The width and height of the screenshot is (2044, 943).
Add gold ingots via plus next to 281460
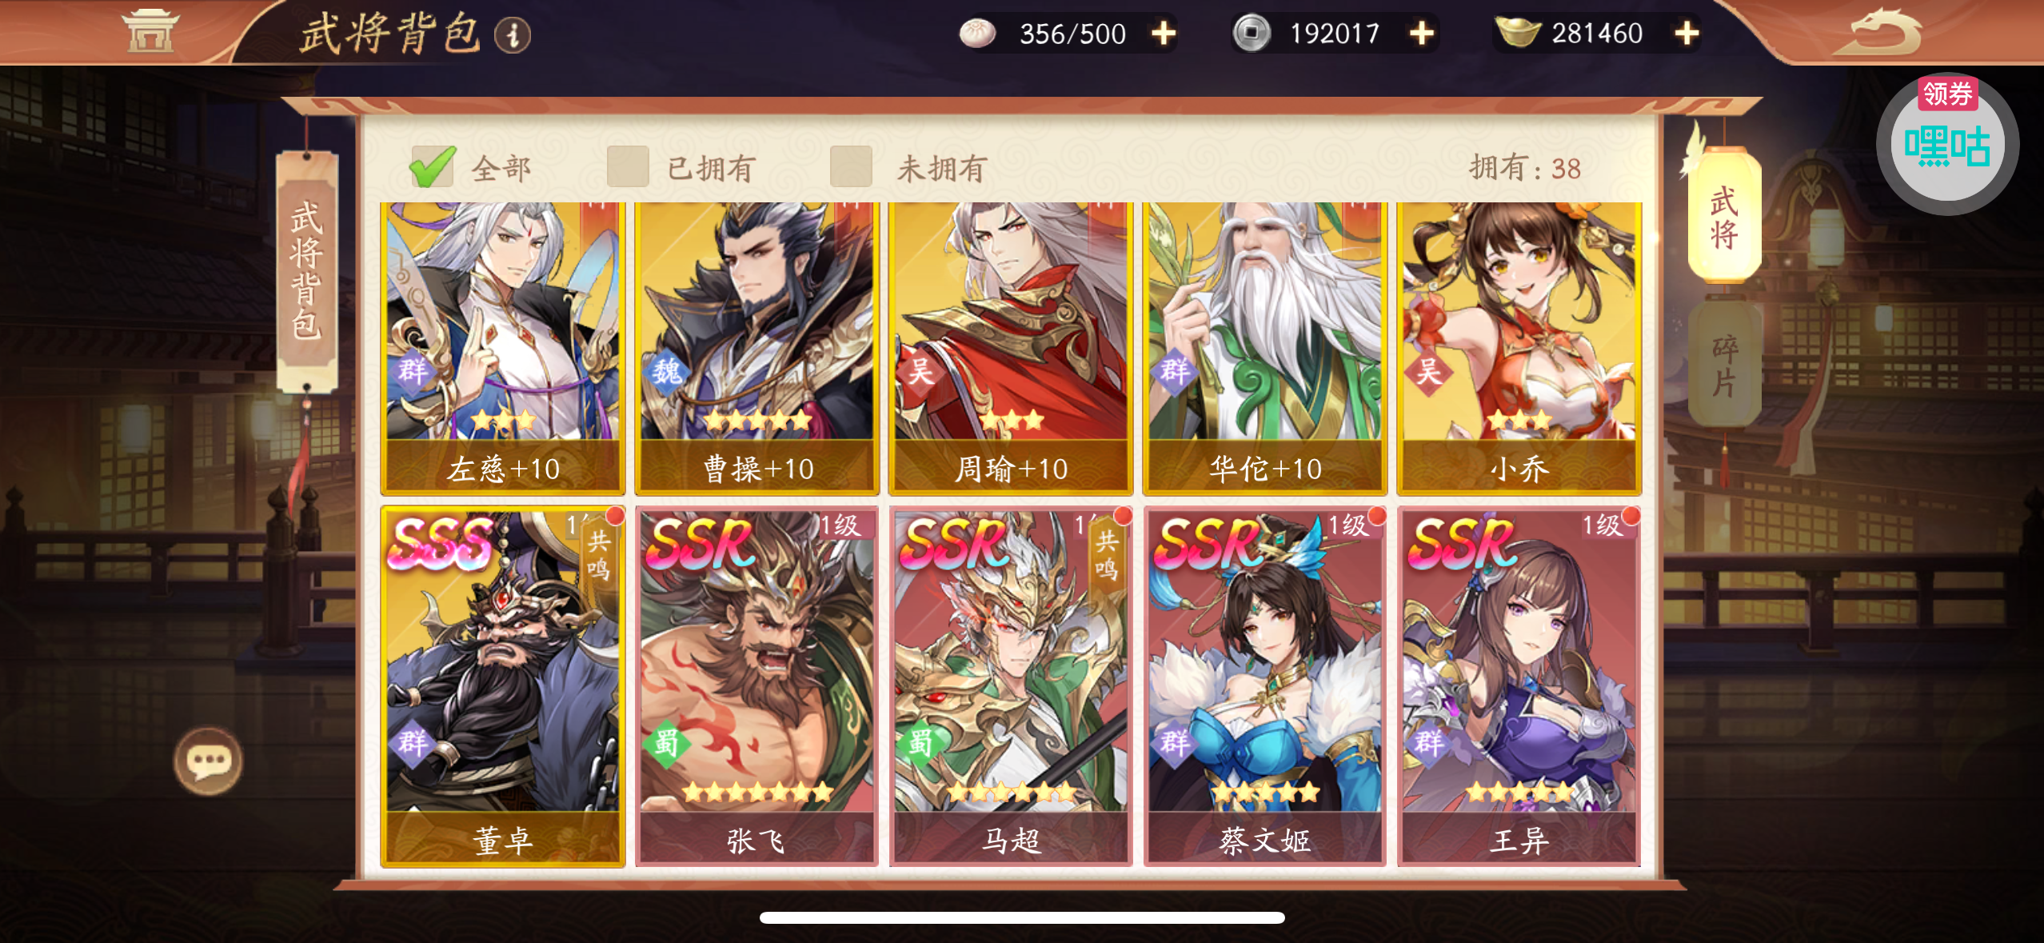tap(1687, 34)
